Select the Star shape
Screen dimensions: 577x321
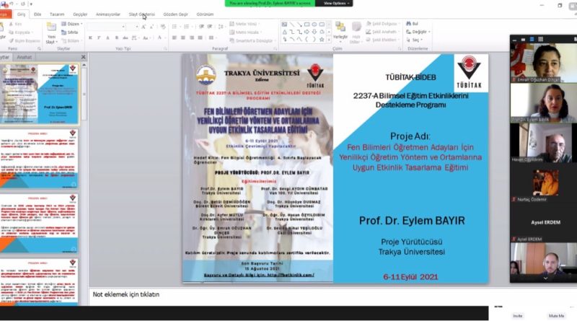(x=322, y=40)
